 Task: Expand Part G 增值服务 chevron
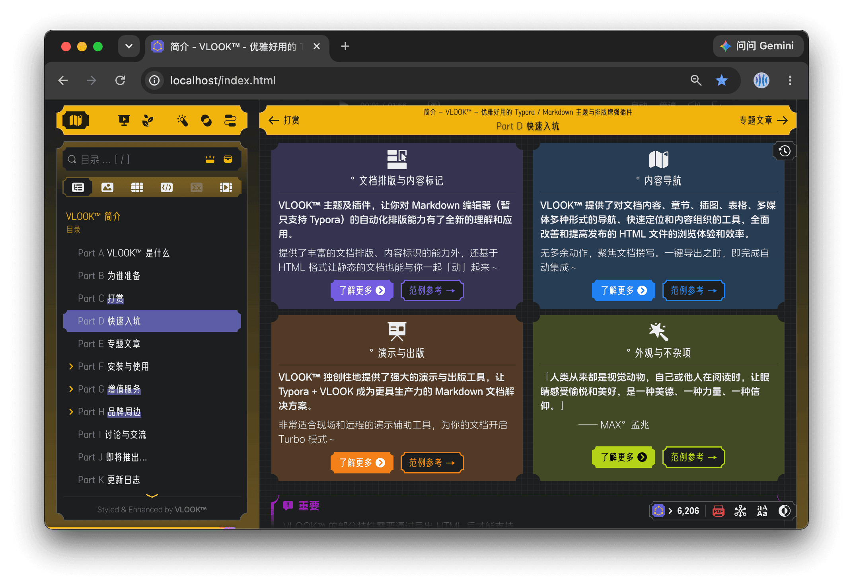tap(71, 389)
